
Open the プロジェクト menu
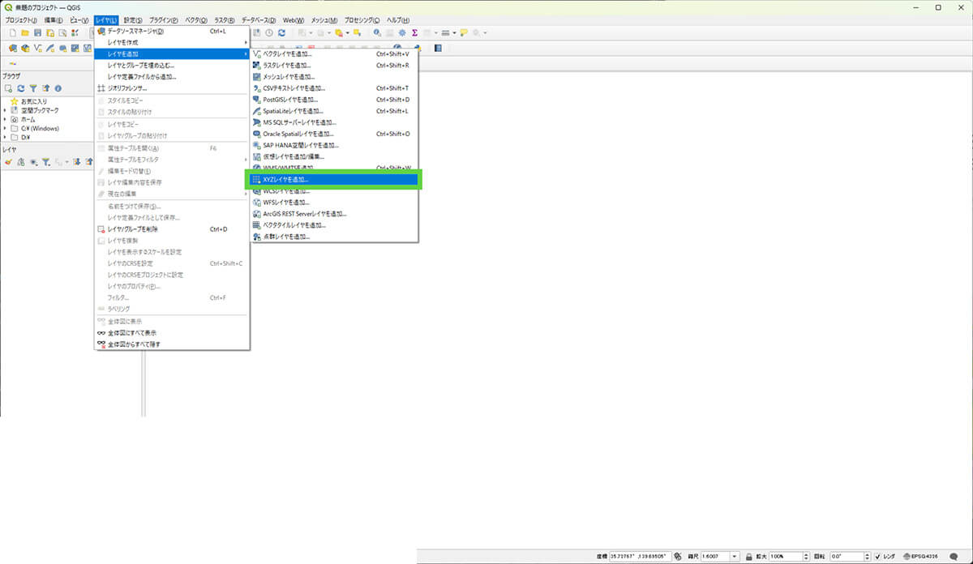tap(21, 19)
